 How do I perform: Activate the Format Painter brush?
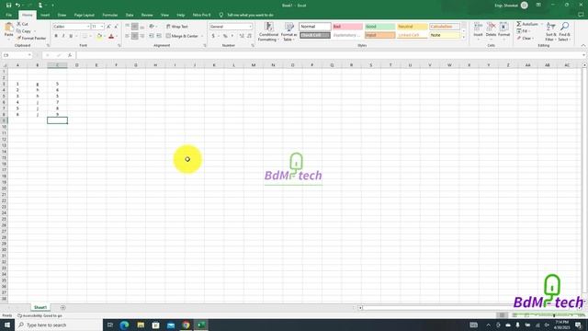tap(31, 39)
